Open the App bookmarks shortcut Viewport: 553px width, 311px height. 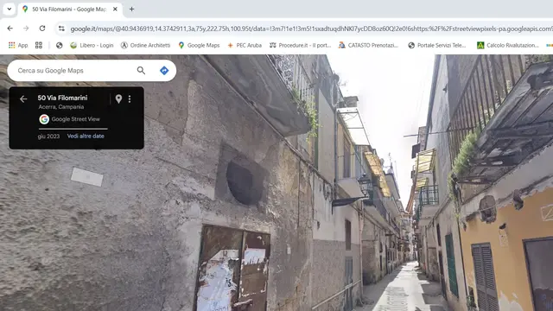coord(18,45)
